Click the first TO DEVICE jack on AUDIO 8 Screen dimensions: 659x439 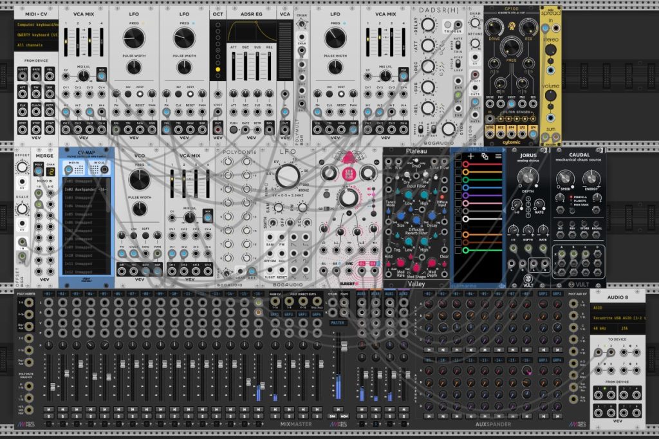(599, 352)
